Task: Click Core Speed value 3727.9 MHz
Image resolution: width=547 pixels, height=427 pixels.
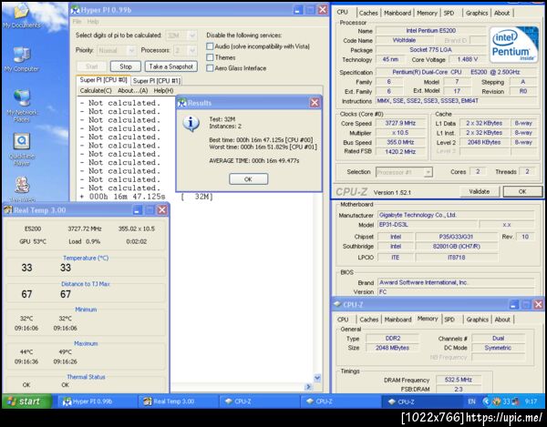Action: [x=400, y=123]
